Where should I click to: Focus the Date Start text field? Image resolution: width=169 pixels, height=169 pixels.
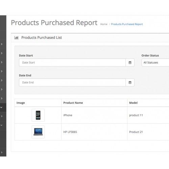(72, 63)
